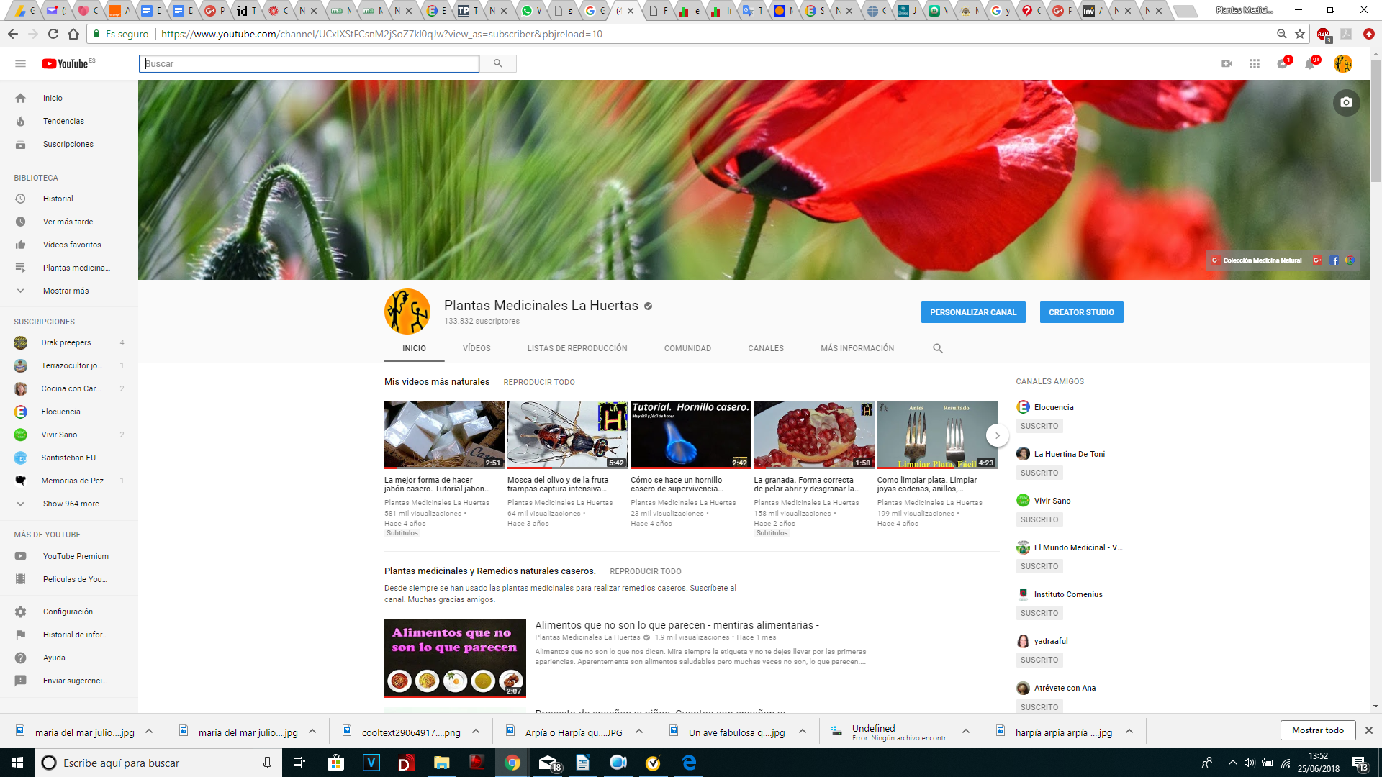Close the downloads bar
Screen dimensions: 1382x777
(x=1368, y=730)
